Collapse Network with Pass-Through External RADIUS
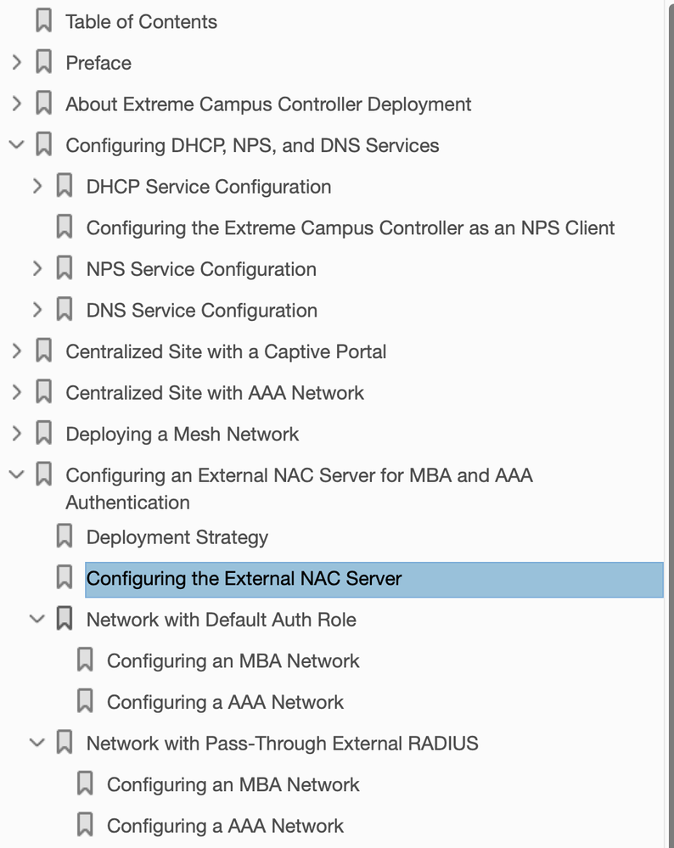 tap(37, 744)
